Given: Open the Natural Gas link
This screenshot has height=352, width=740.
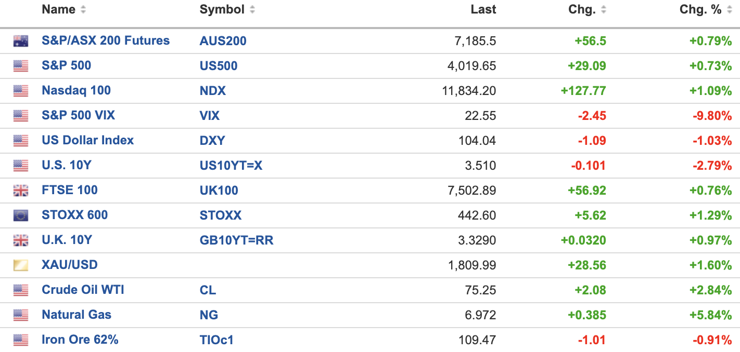Looking at the screenshot, I should [x=76, y=315].
